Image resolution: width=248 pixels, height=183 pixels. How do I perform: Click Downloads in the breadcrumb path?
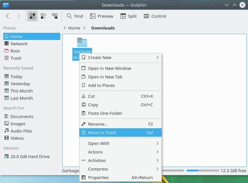pyautogui.click(x=103, y=28)
